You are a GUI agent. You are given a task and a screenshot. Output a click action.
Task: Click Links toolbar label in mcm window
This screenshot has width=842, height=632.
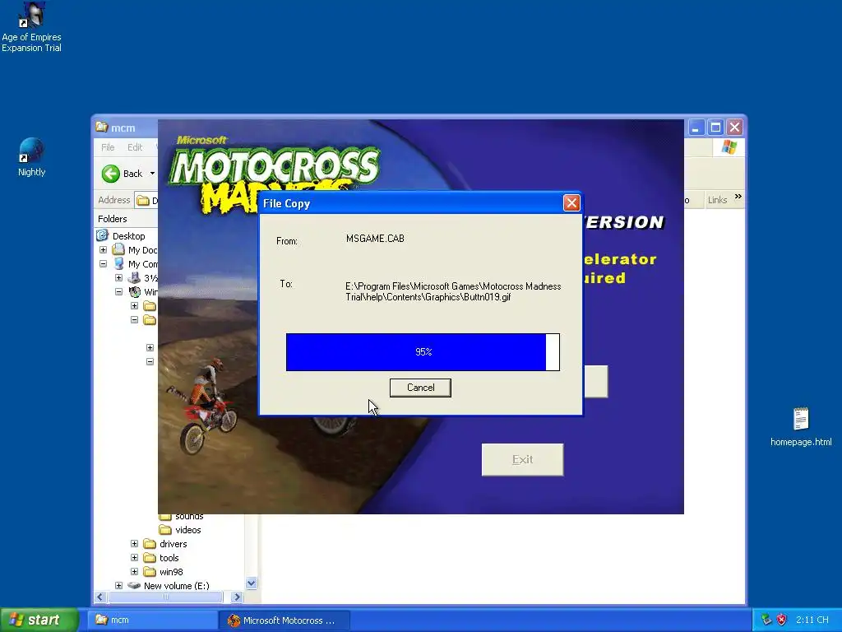[717, 200]
